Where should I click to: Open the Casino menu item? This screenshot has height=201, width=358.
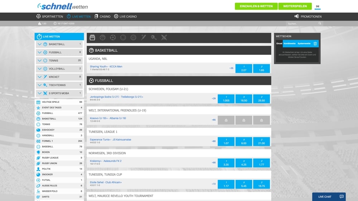click(102, 16)
